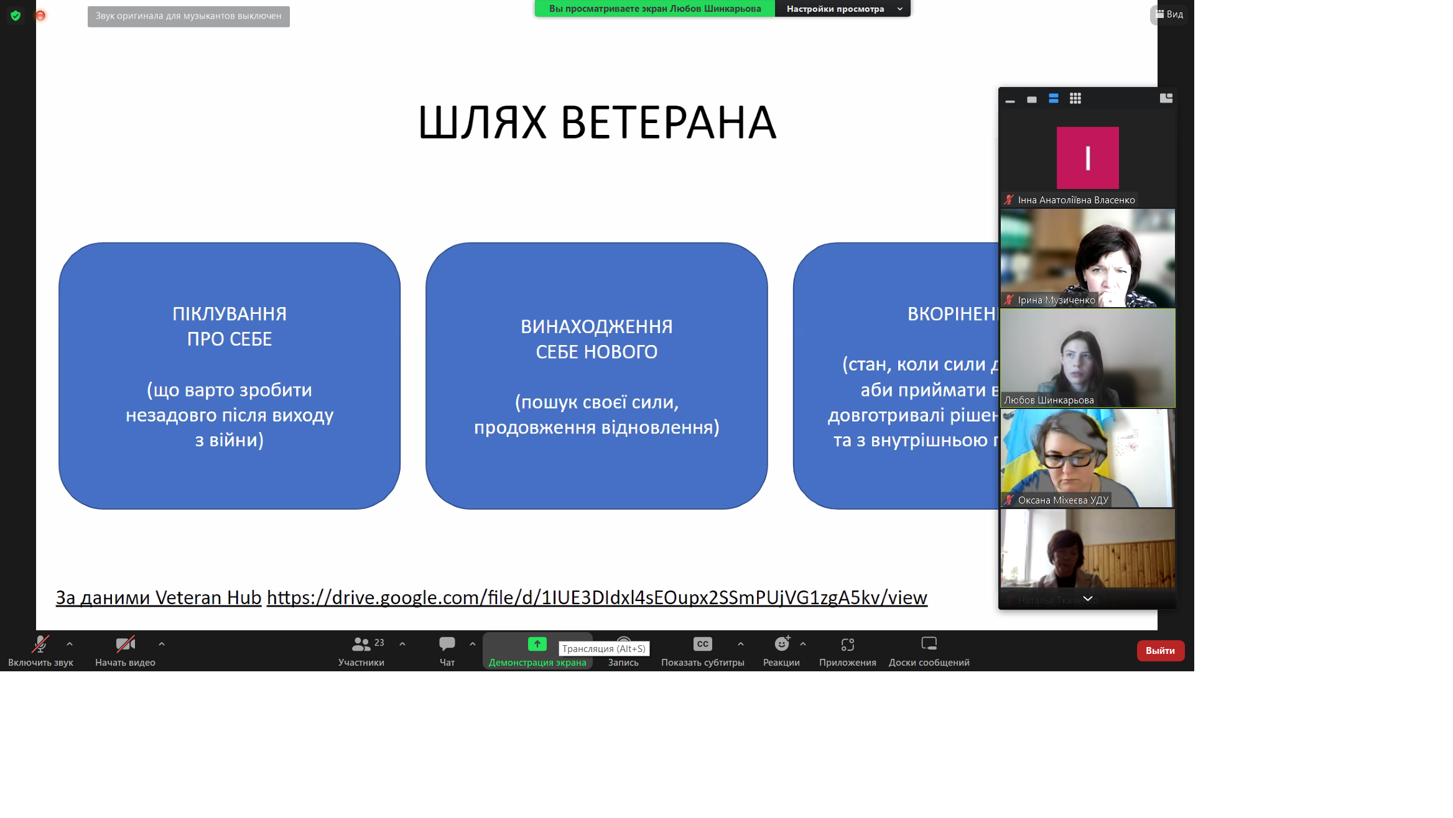Open the Veteran Hub Google Drive link
Viewport: 1453px width, 818px height.
pyautogui.click(x=597, y=597)
